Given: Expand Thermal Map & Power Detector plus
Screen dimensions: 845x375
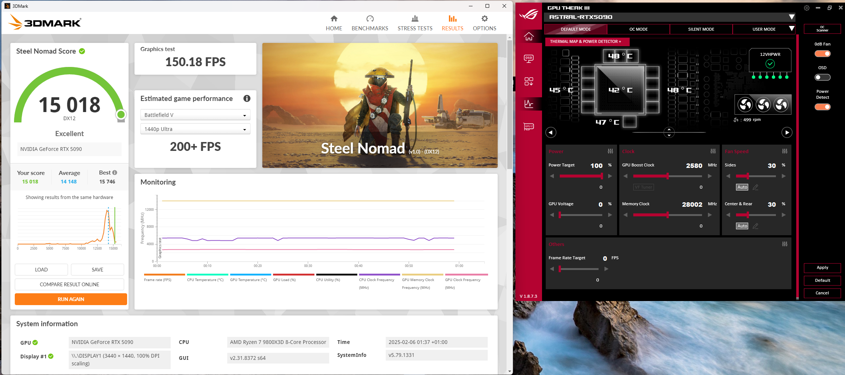Looking at the screenshot, I should [587, 41].
